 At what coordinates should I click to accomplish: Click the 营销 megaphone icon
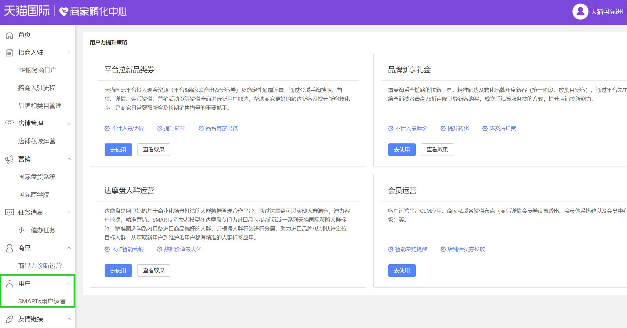click(9, 159)
